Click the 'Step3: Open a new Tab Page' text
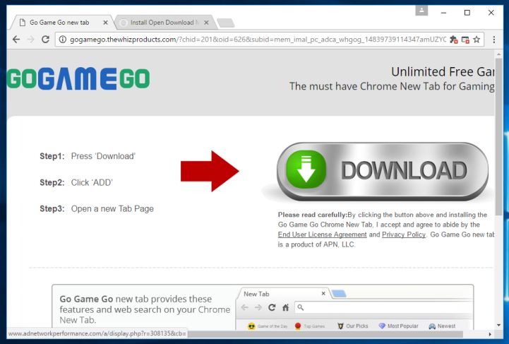The width and height of the screenshot is (509, 344). point(97,209)
